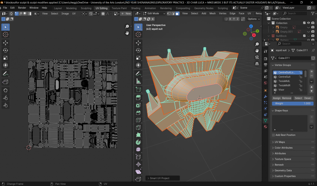Select the Measure tool
This screenshot has height=186, width=317.
(138, 81)
